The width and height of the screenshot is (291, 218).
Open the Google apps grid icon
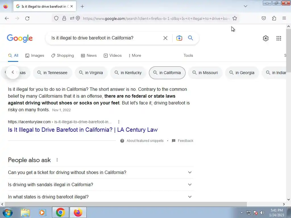point(279,38)
